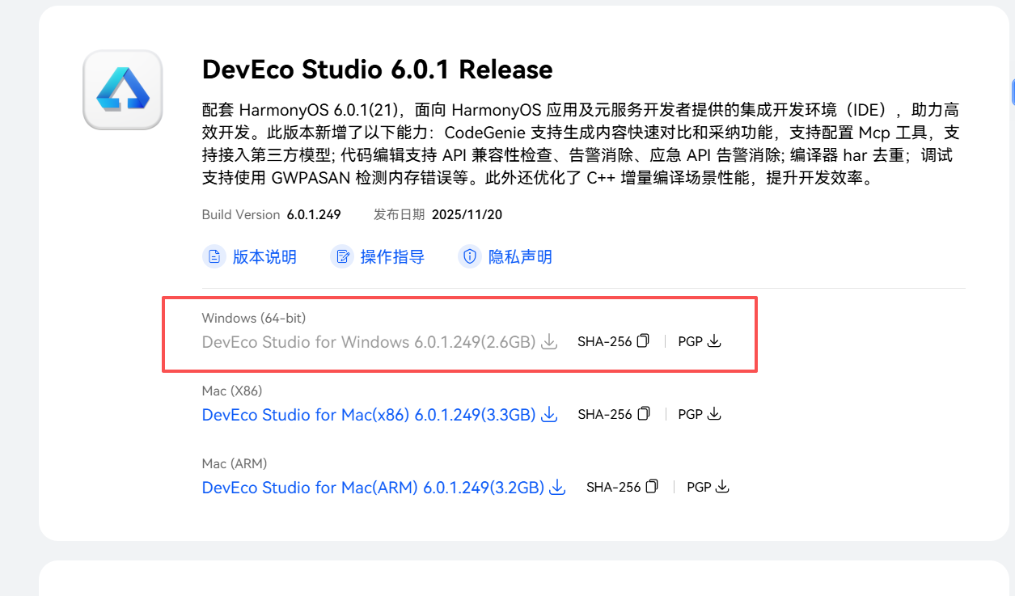Click the 操作指导 edit icon
The width and height of the screenshot is (1015, 596).
[x=341, y=257]
